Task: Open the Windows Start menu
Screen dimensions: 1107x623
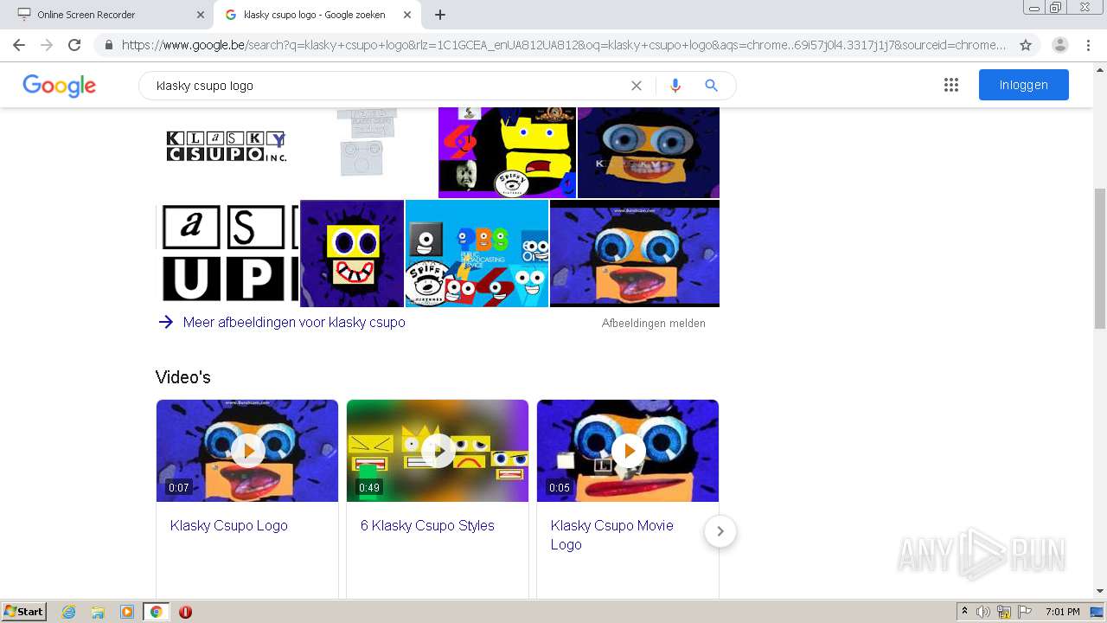Action: coord(24,612)
